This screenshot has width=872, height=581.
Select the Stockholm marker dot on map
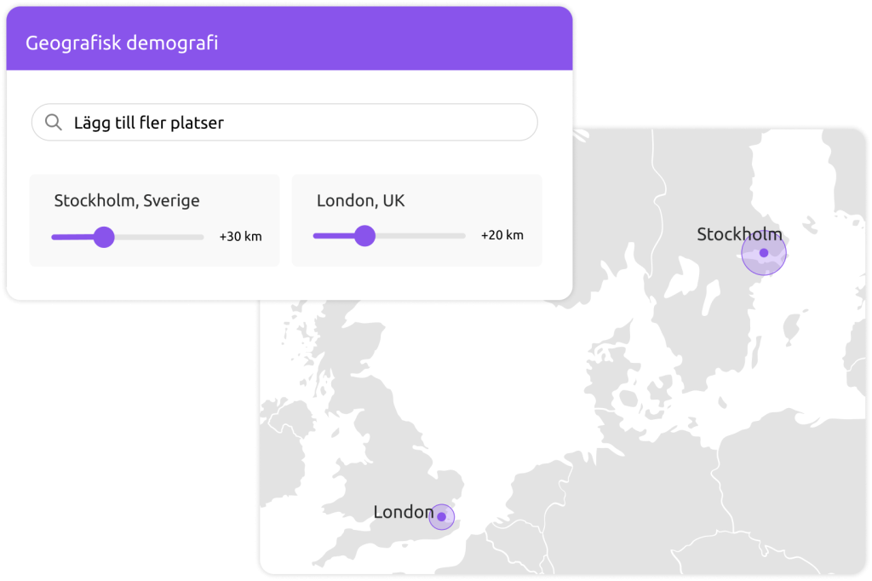tap(764, 253)
